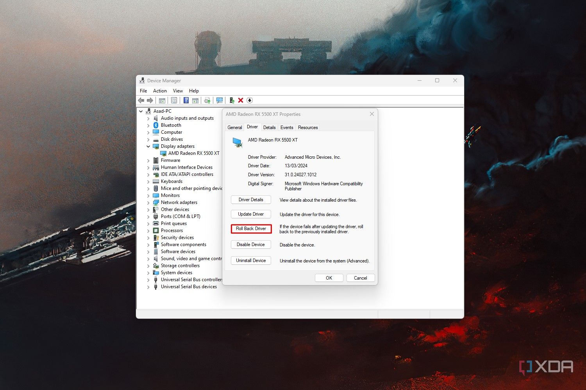
Task: Click the Update device driver gear toolbar icon
Action: [x=207, y=100]
